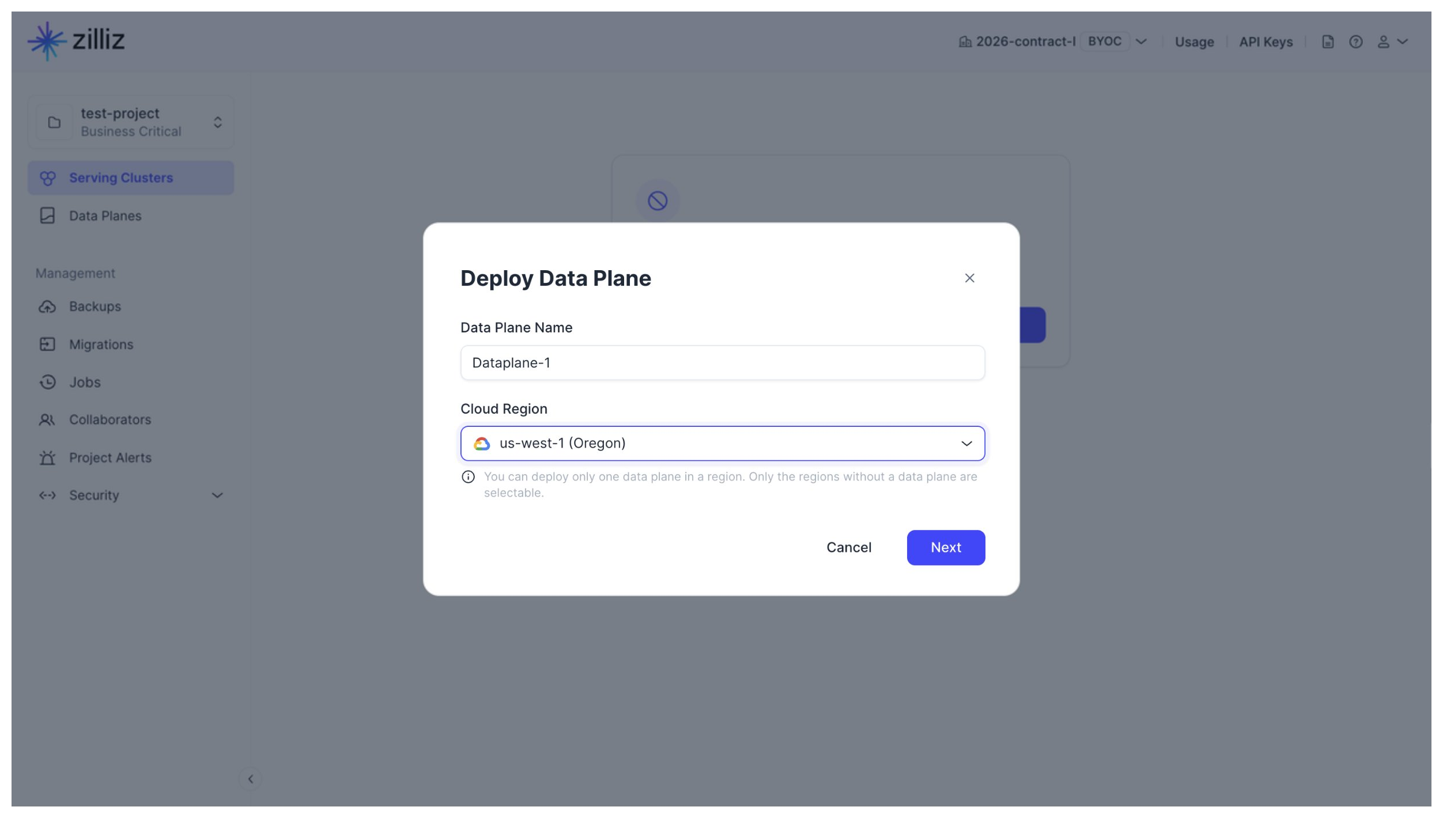
Task: Click the Data Plane Name input field
Action: coord(723,363)
